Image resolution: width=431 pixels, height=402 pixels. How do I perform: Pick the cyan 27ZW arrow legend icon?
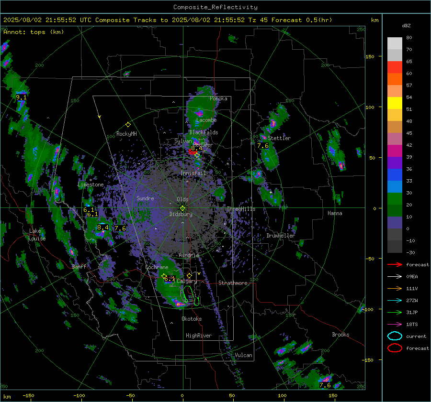[x=395, y=301]
